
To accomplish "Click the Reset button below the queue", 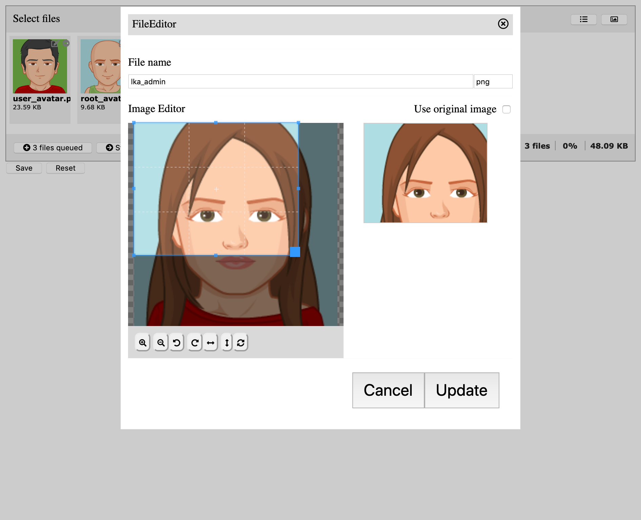I will (x=66, y=168).
